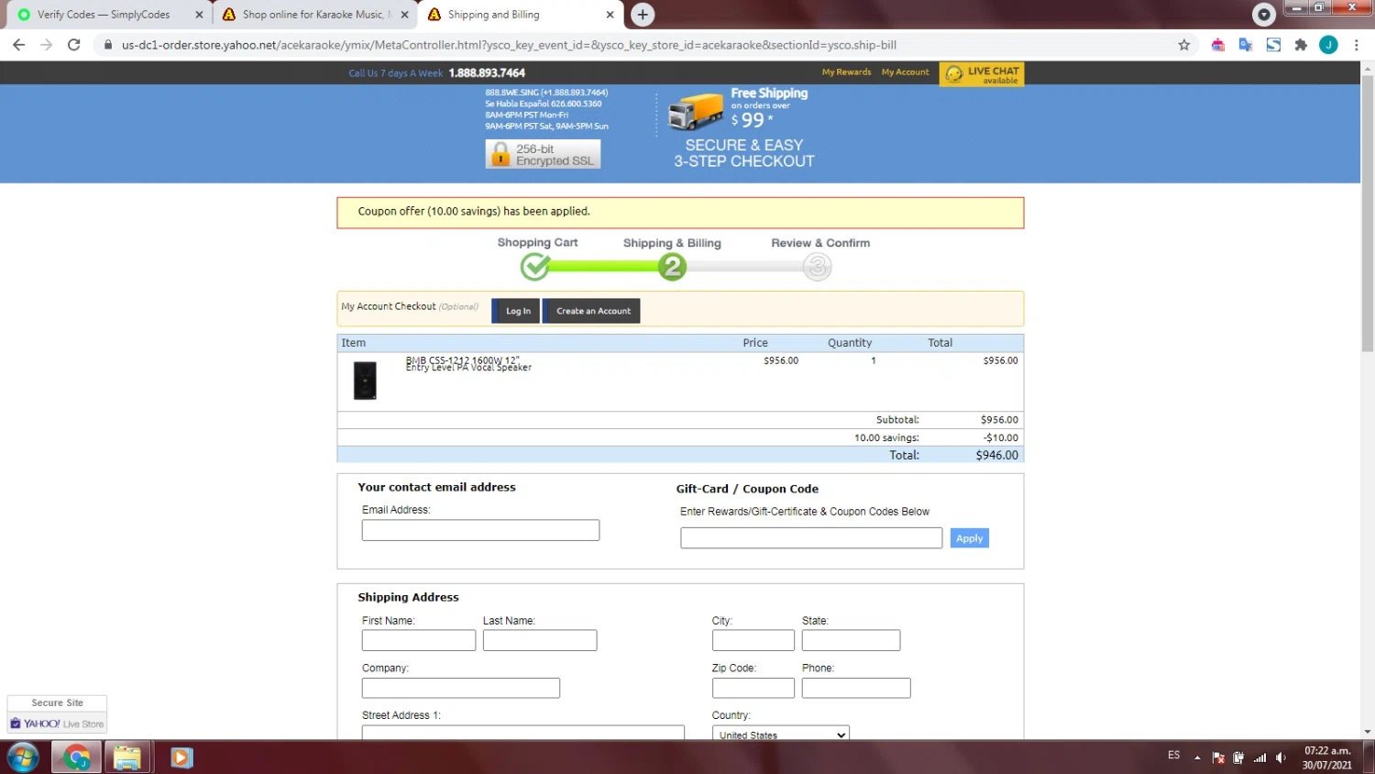1375x774 pixels.
Task: Close the Verify Codes — SimplyCodes tab
Action: tap(199, 15)
